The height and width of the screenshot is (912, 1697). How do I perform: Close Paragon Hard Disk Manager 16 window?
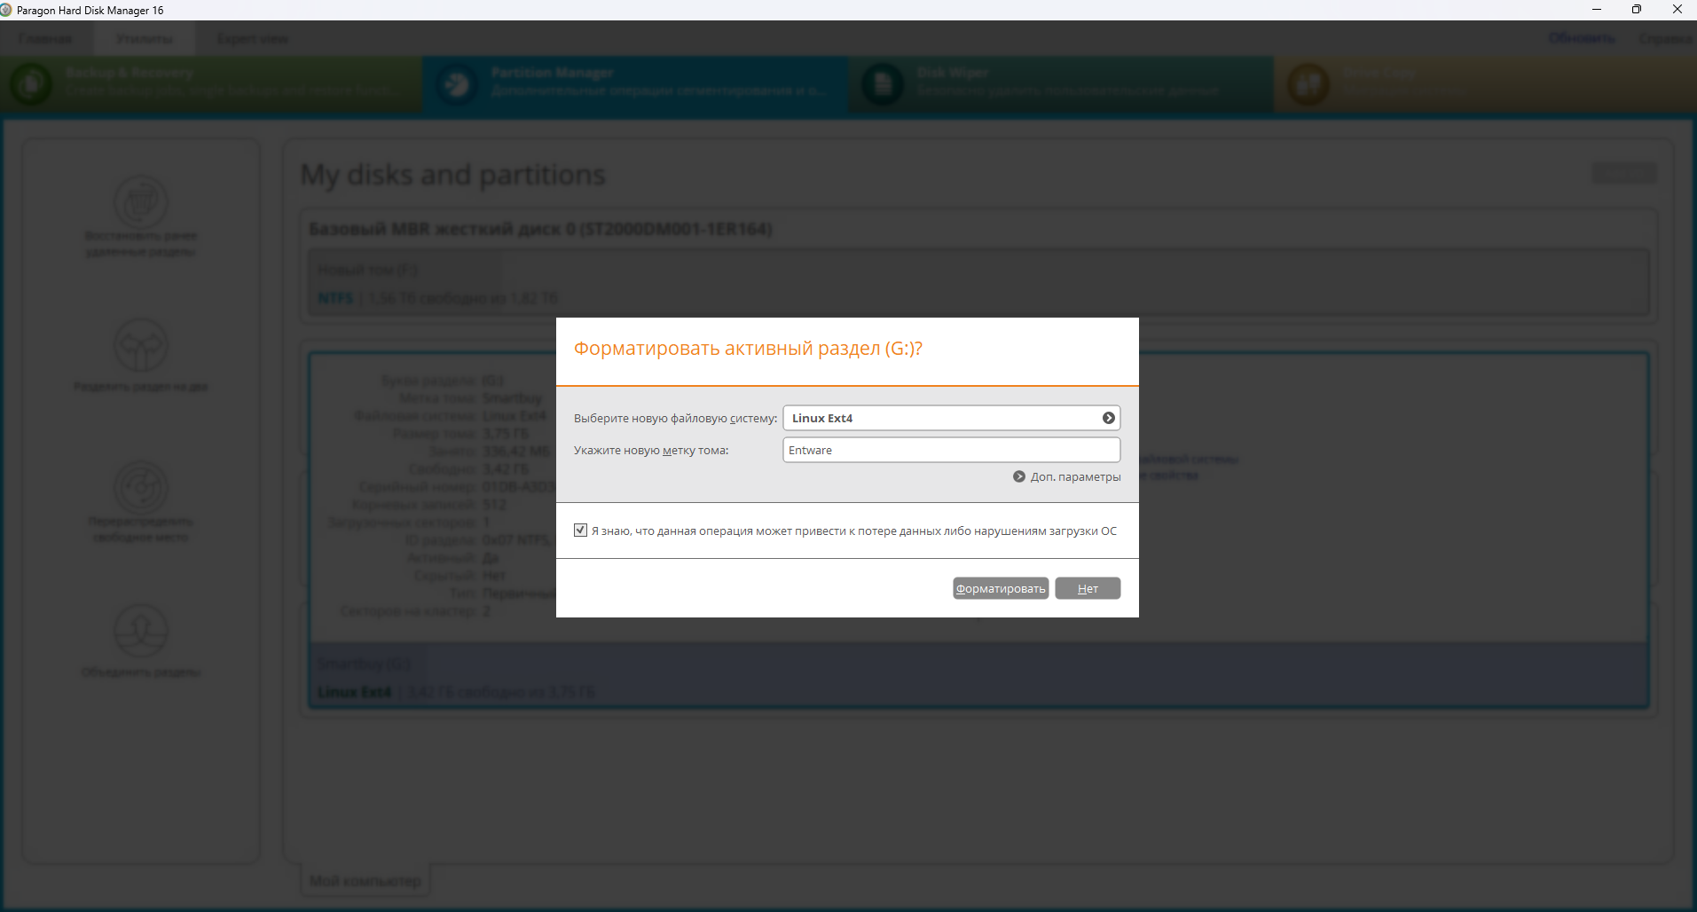click(1677, 10)
